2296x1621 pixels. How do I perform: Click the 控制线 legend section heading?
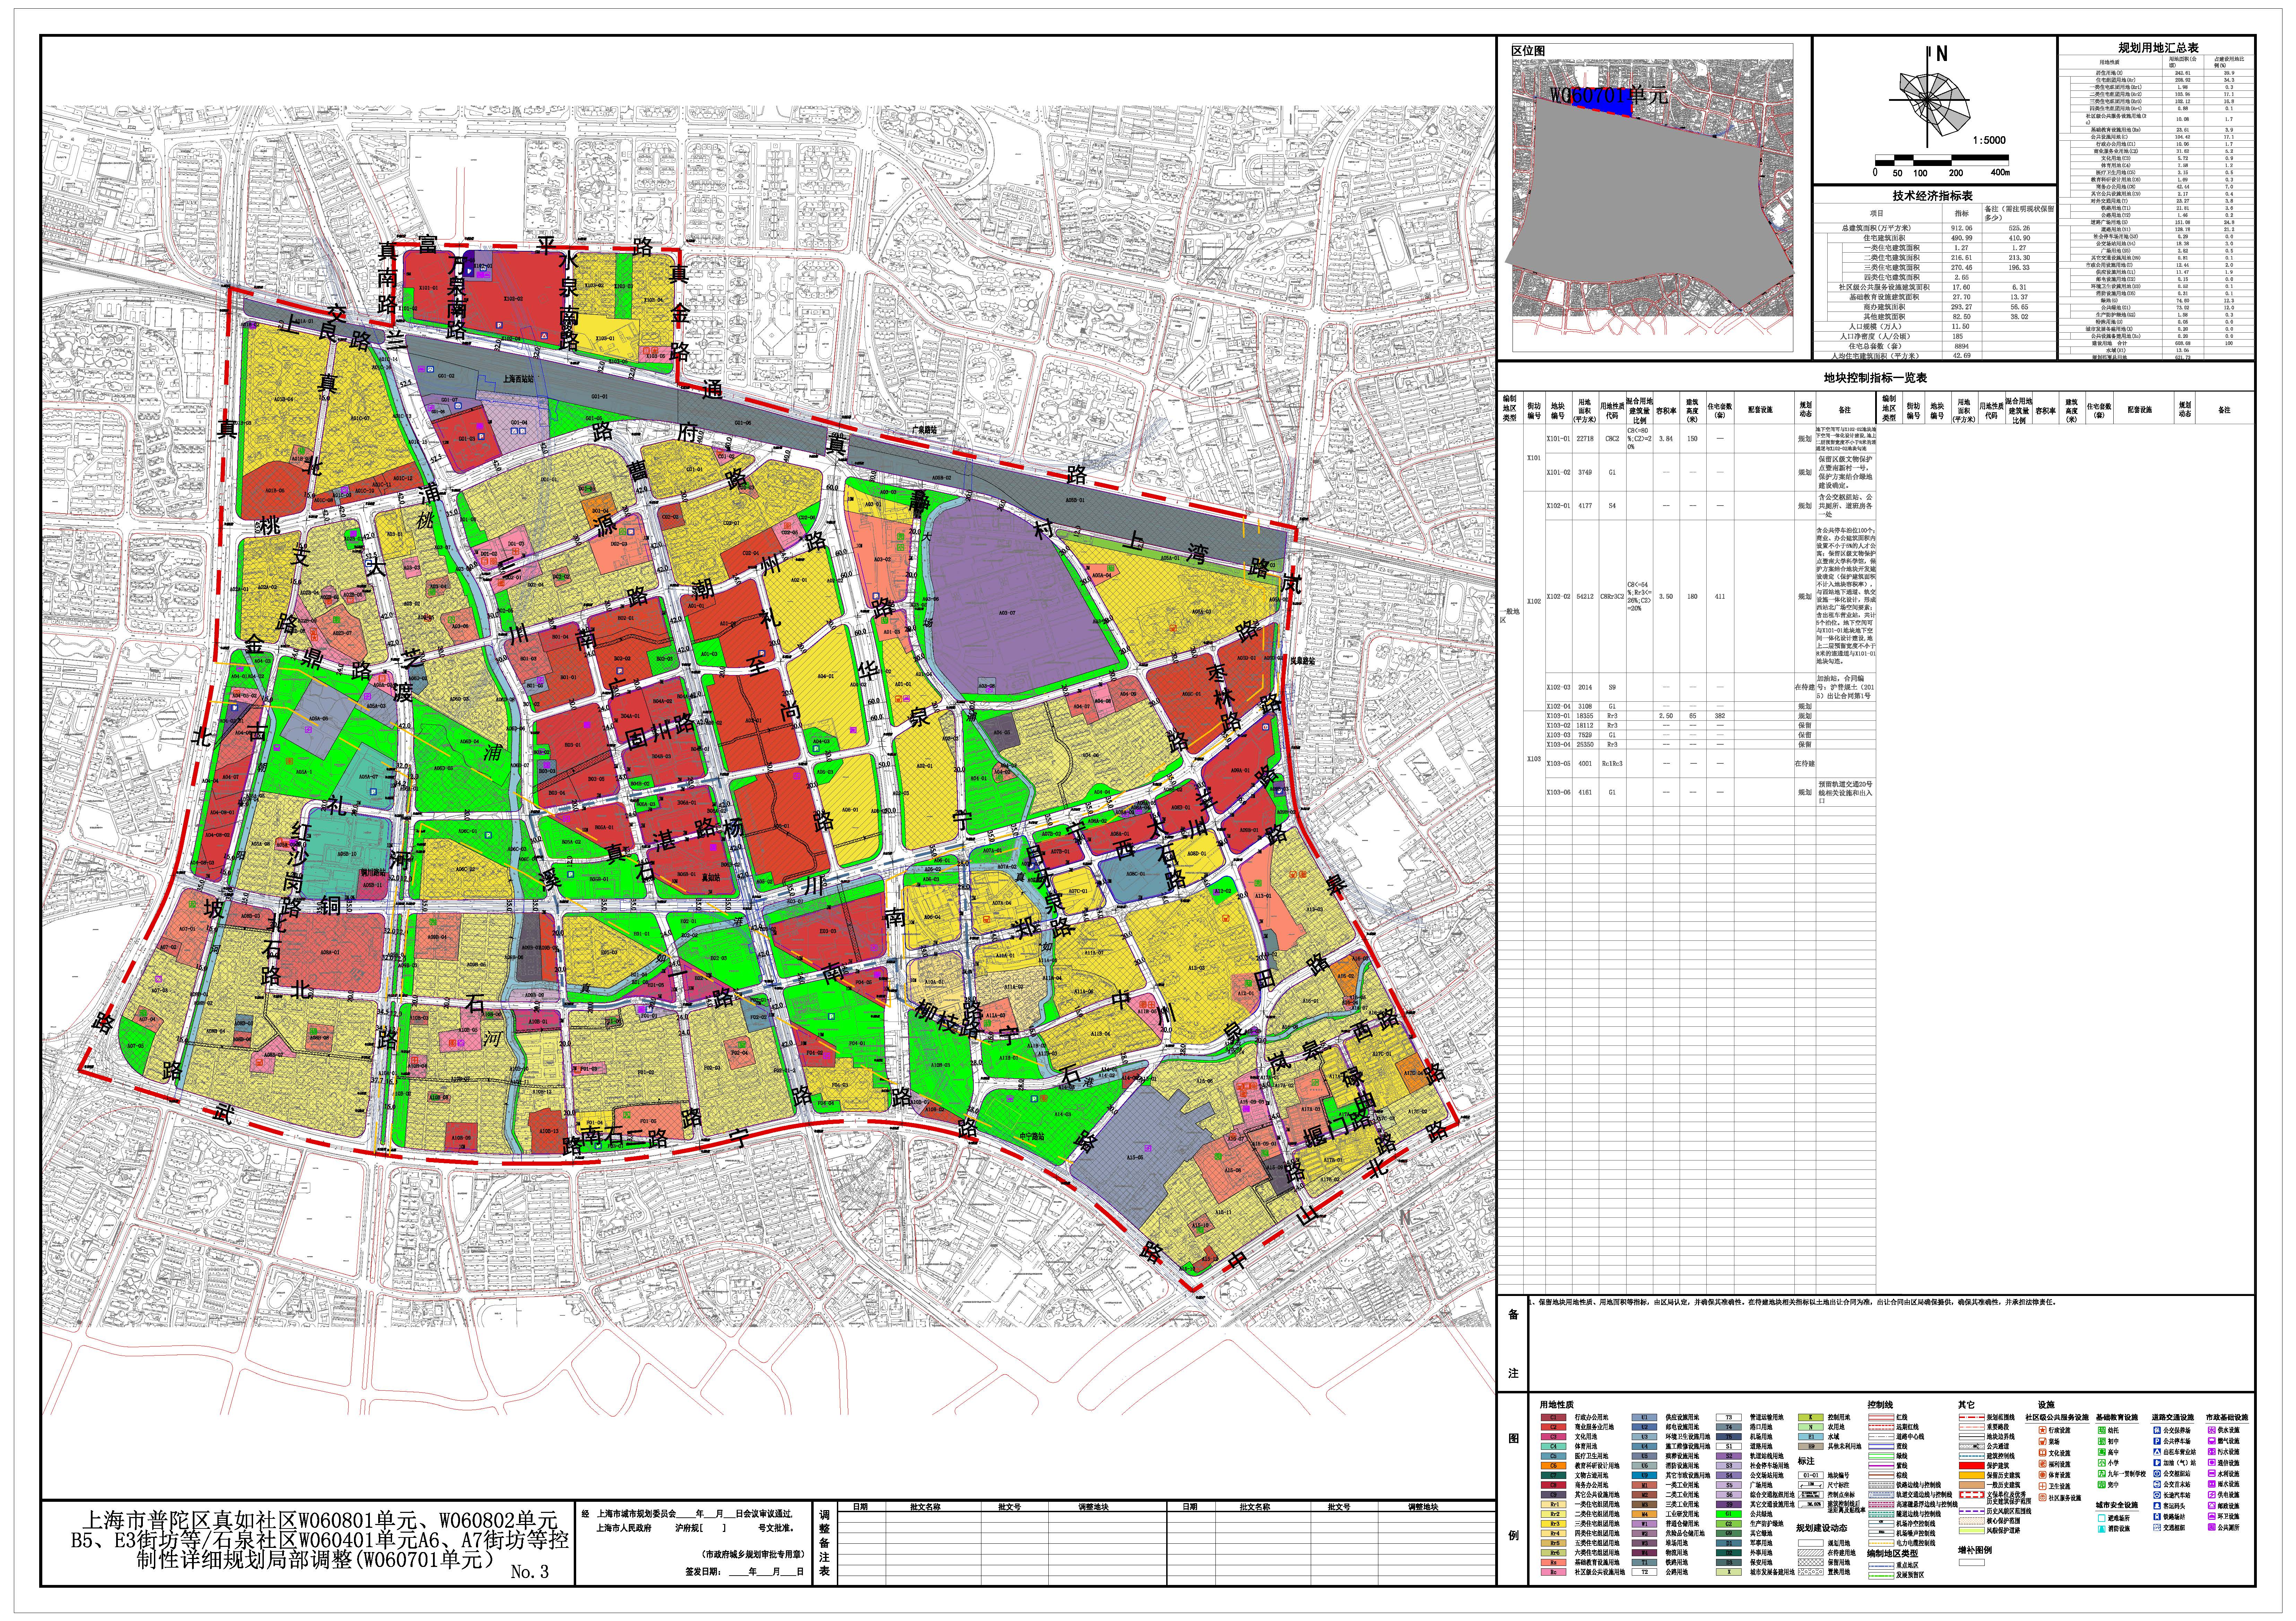tap(1880, 1405)
